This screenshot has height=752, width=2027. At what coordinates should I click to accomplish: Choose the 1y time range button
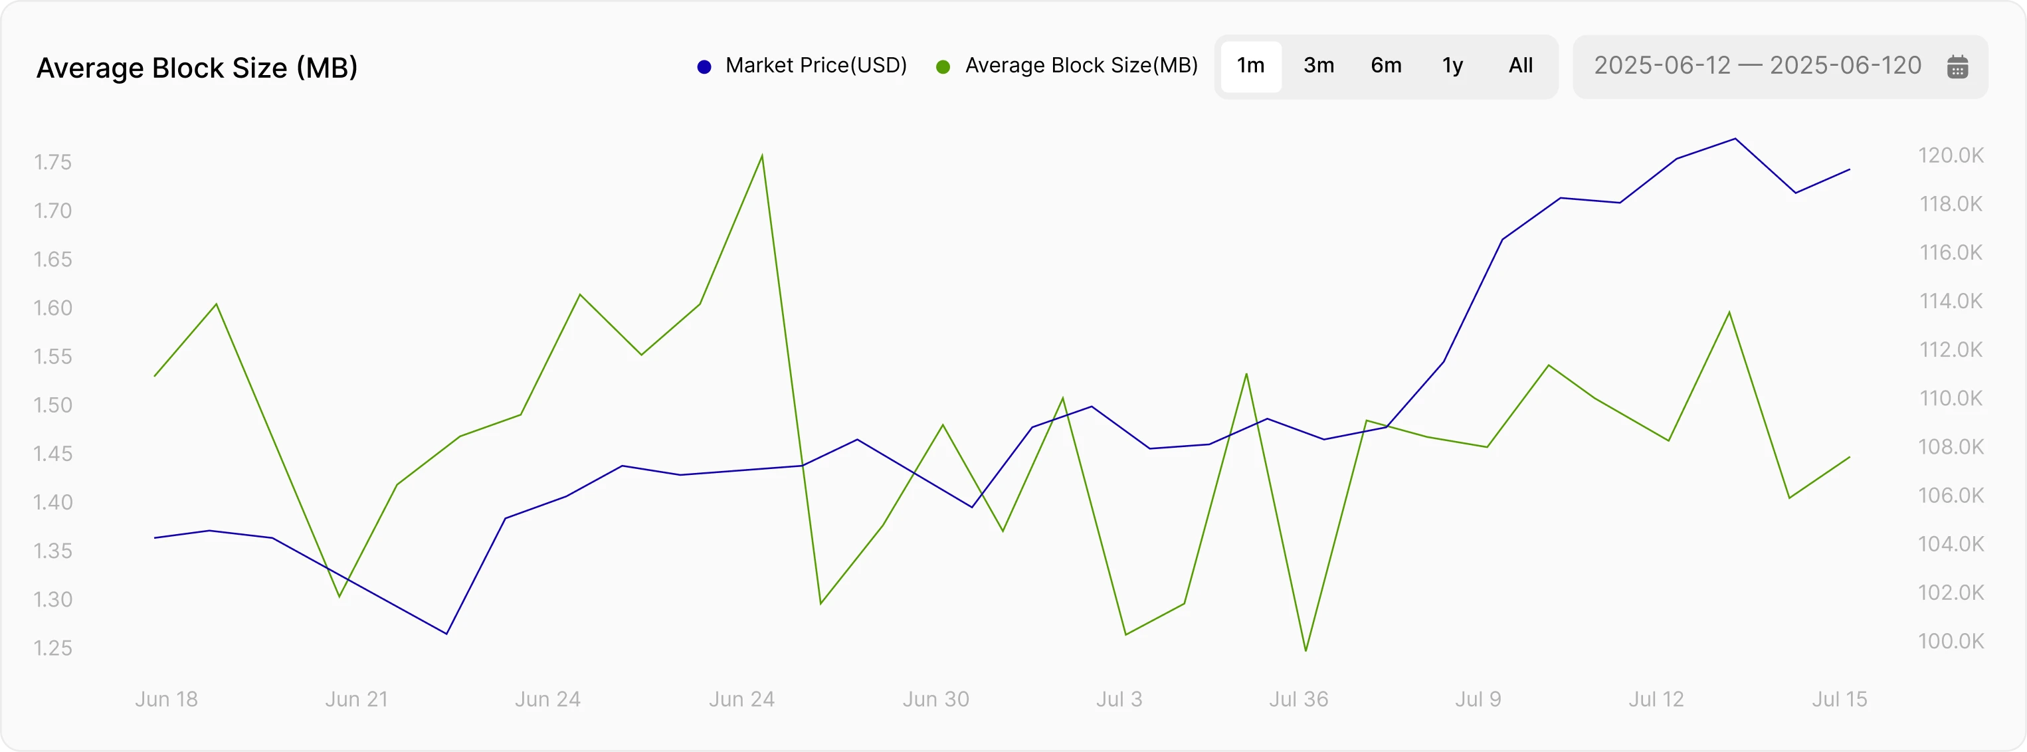(1452, 66)
